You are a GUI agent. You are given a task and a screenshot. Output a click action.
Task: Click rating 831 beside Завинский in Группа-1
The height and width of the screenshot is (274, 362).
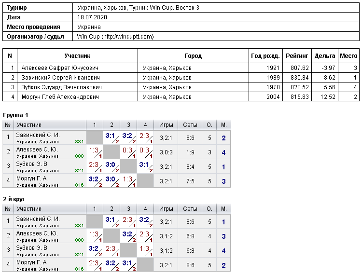79,141
